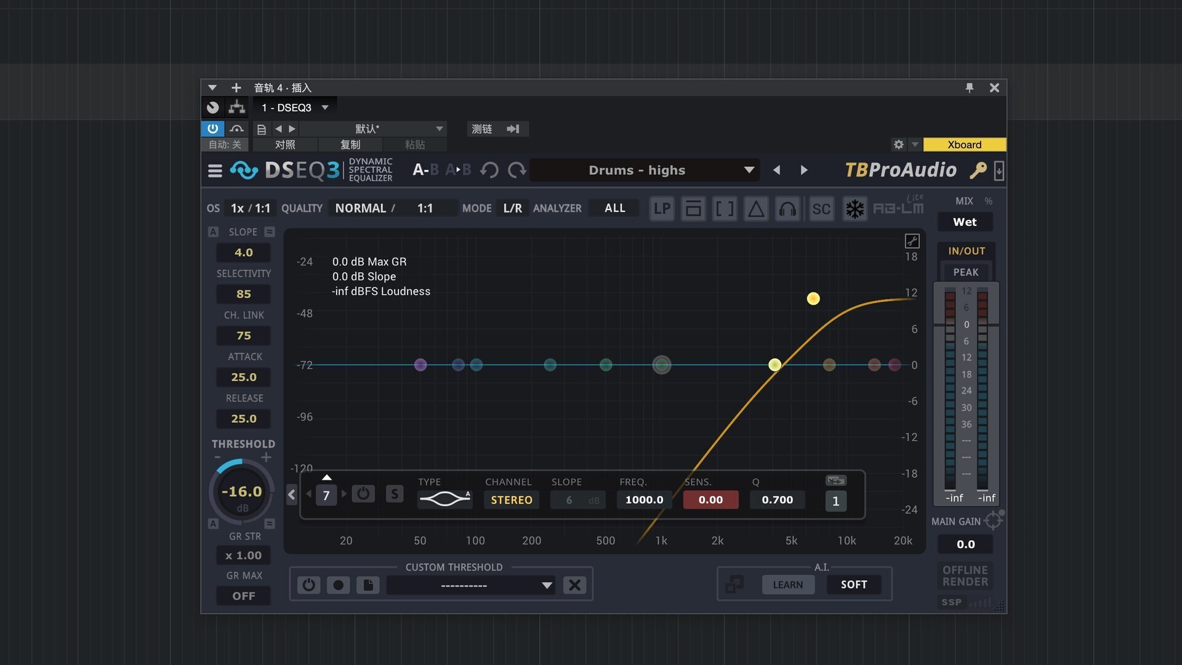Click the AB-LM Lite logo button
The image size is (1182, 665).
coord(898,206)
